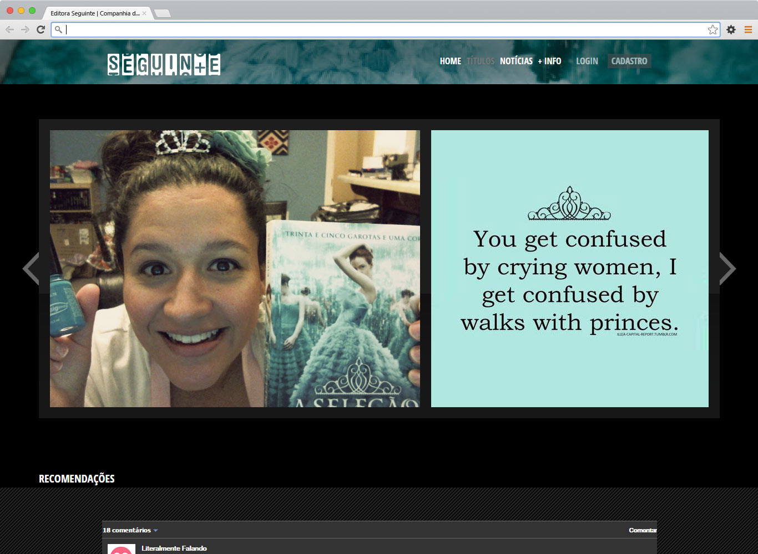Go to the previous carousel slide

[31, 269]
